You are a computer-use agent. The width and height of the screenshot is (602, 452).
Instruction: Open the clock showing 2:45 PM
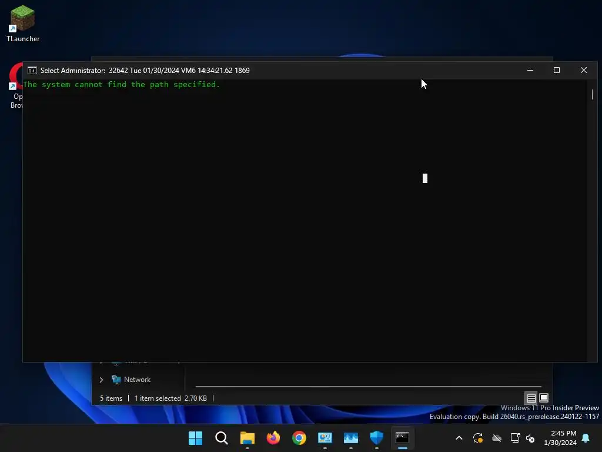560,438
